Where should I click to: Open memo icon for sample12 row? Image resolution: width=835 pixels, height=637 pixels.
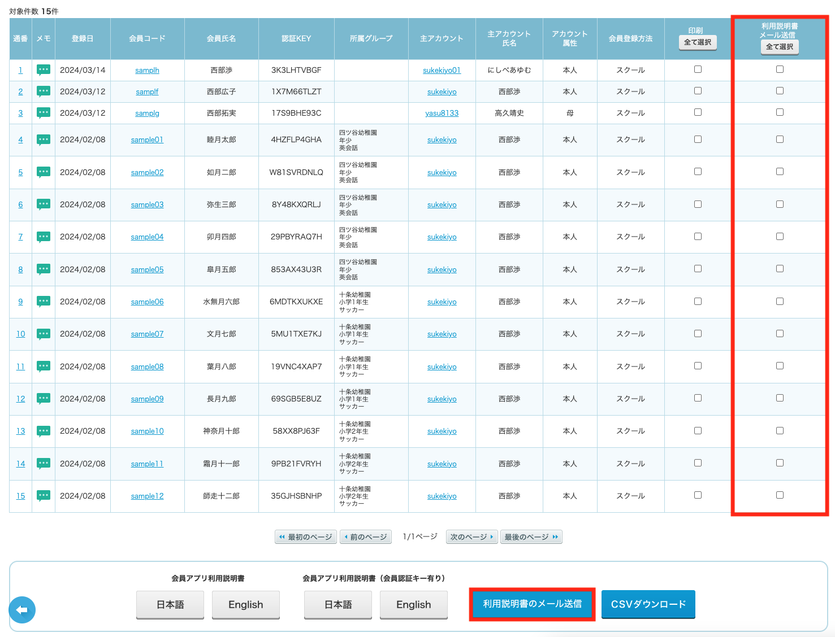pos(44,496)
